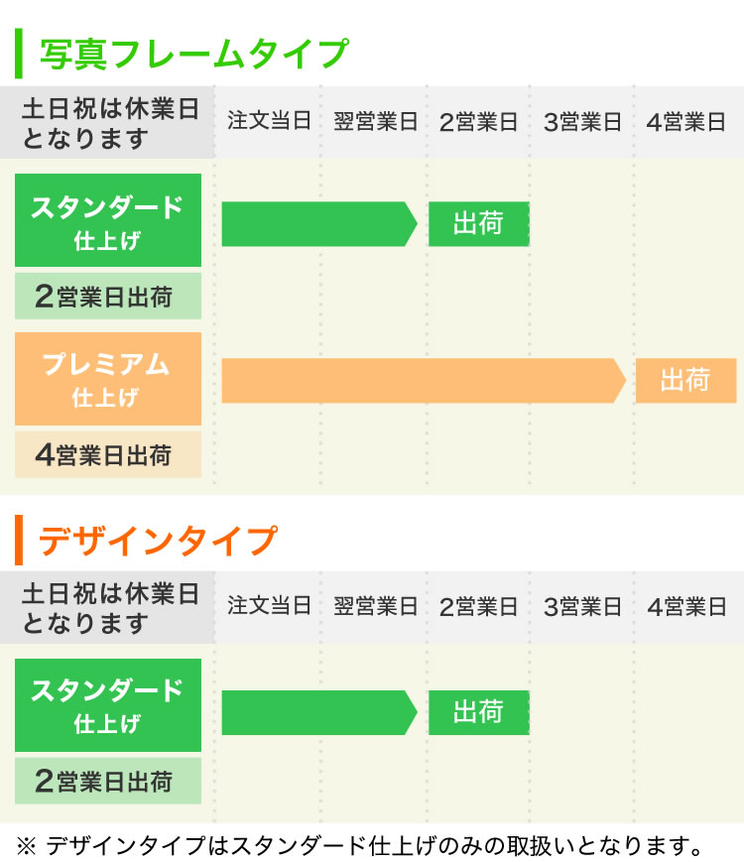This screenshot has height=862, width=744.
Task: Select the orange プレミアム仕上げ box
Action: click(x=108, y=379)
